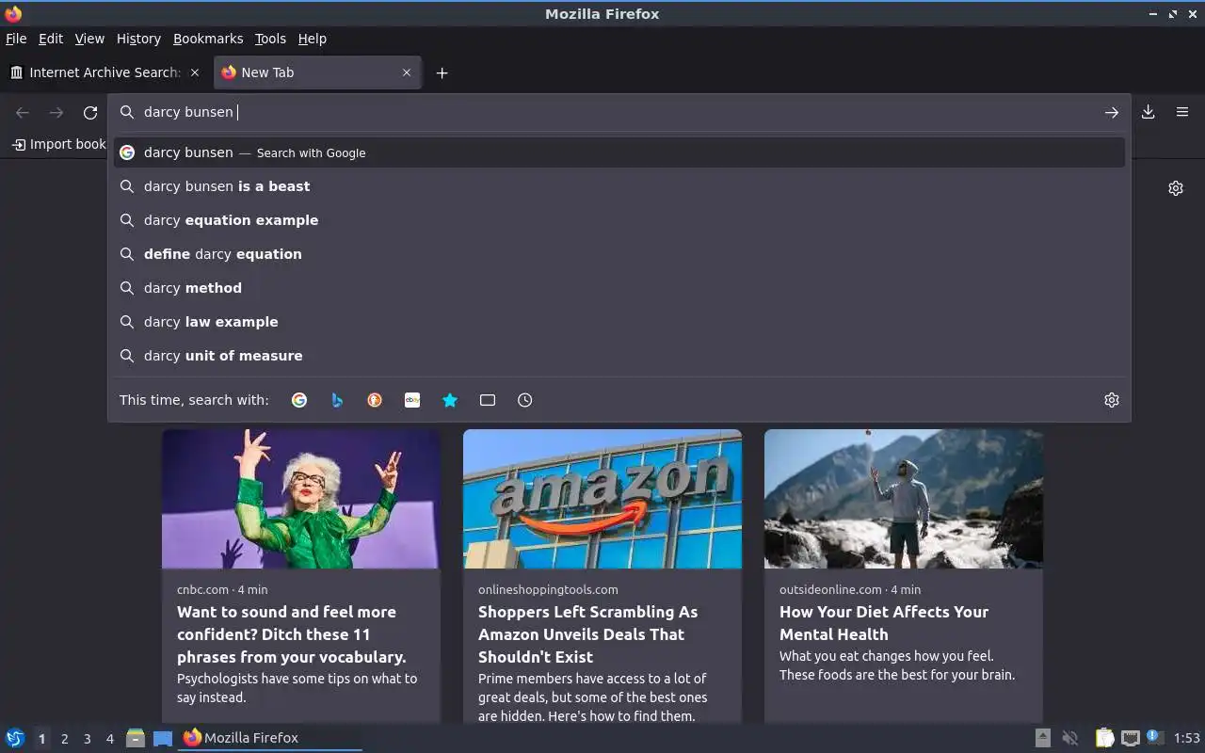
Task: Search this time with Bing icon
Action: [x=337, y=400]
